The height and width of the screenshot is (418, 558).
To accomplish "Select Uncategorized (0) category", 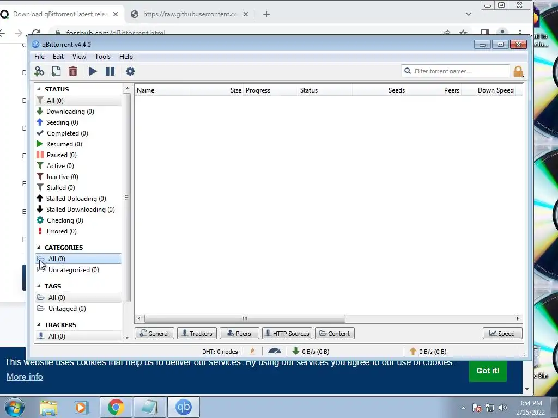I will point(78,270).
